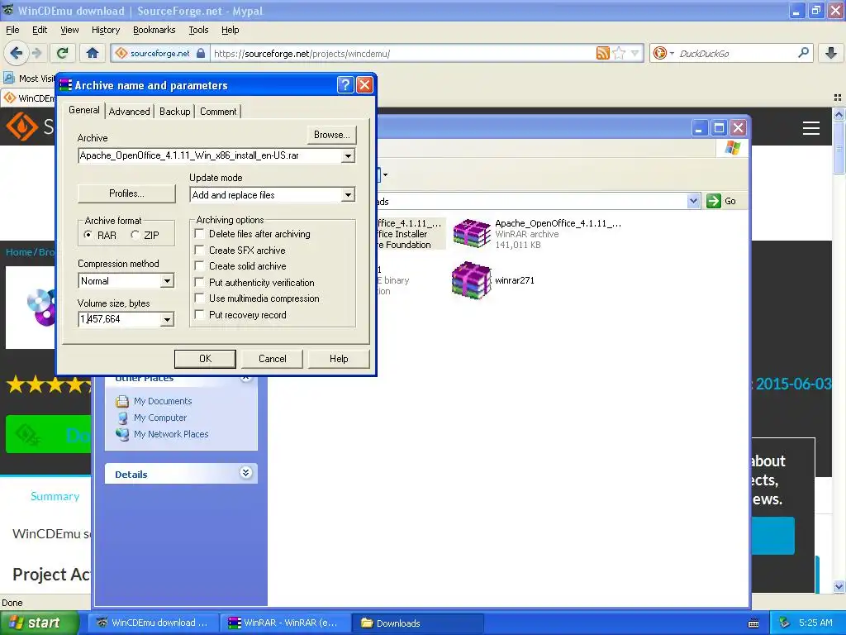
Task: Reload the page with the refresh icon
Action: 62,53
